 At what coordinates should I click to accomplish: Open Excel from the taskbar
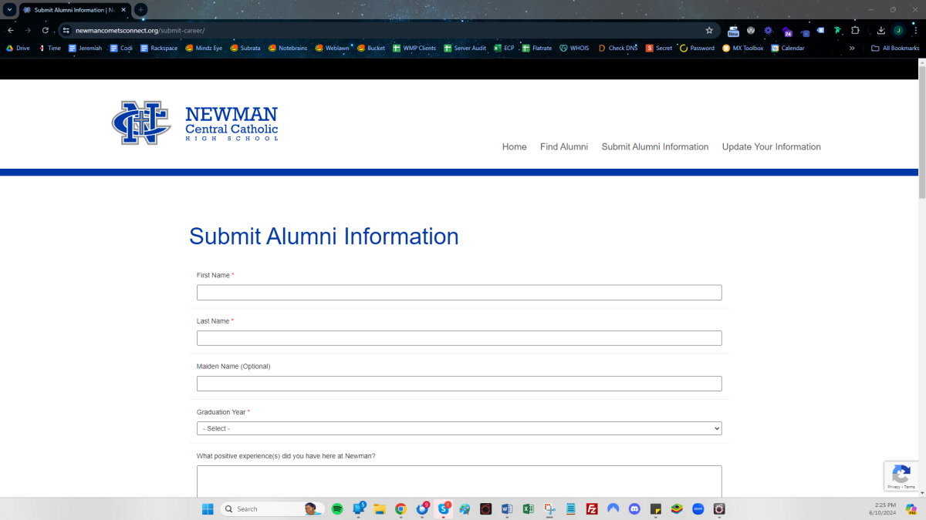[x=529, y=509]
